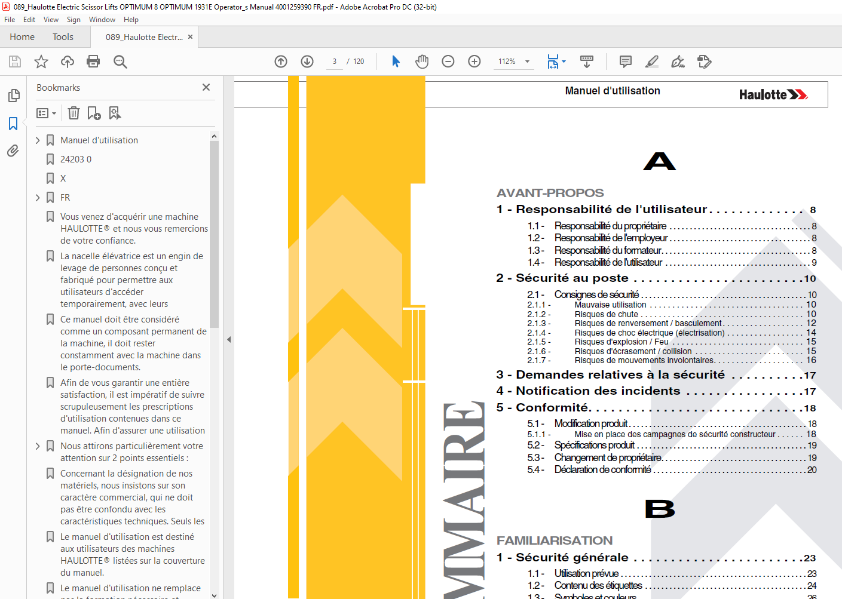
Task: Open page thumbnails panel
Action: coord(13,96)
